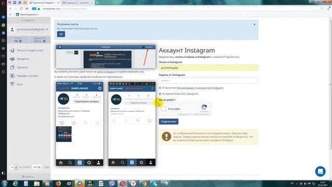The width and height of the screenshot is (332, 187).
Task: Toggle the 'I remember Email' checkbox
Action: [160, 94]
